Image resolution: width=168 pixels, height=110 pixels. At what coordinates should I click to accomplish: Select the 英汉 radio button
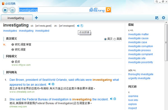(105, 39)
